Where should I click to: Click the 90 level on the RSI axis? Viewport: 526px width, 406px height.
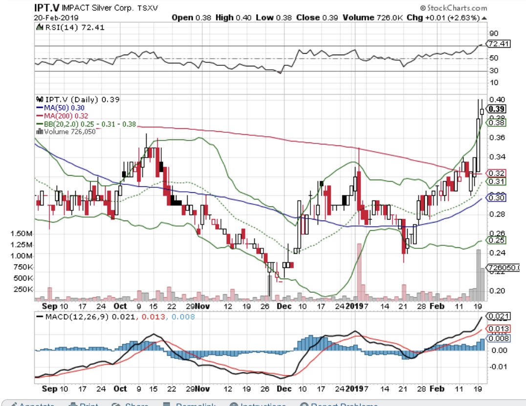[493, 34]
